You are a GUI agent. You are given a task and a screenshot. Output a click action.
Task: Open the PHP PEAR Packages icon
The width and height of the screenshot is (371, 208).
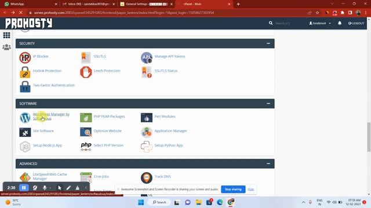[x=86, y=118]
